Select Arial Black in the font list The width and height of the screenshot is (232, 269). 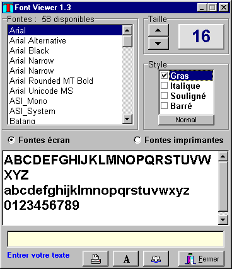coord(65,50)
